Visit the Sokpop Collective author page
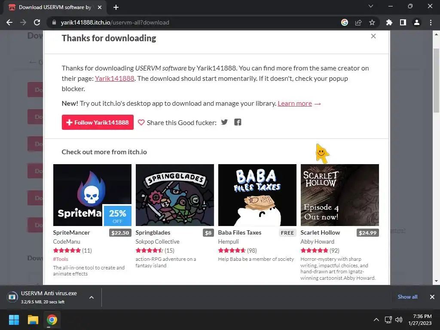 157,241
